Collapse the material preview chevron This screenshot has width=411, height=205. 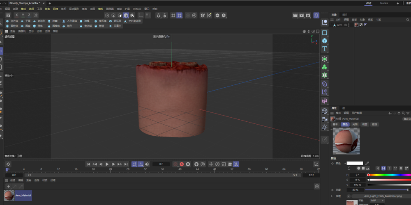click(332, 130)
